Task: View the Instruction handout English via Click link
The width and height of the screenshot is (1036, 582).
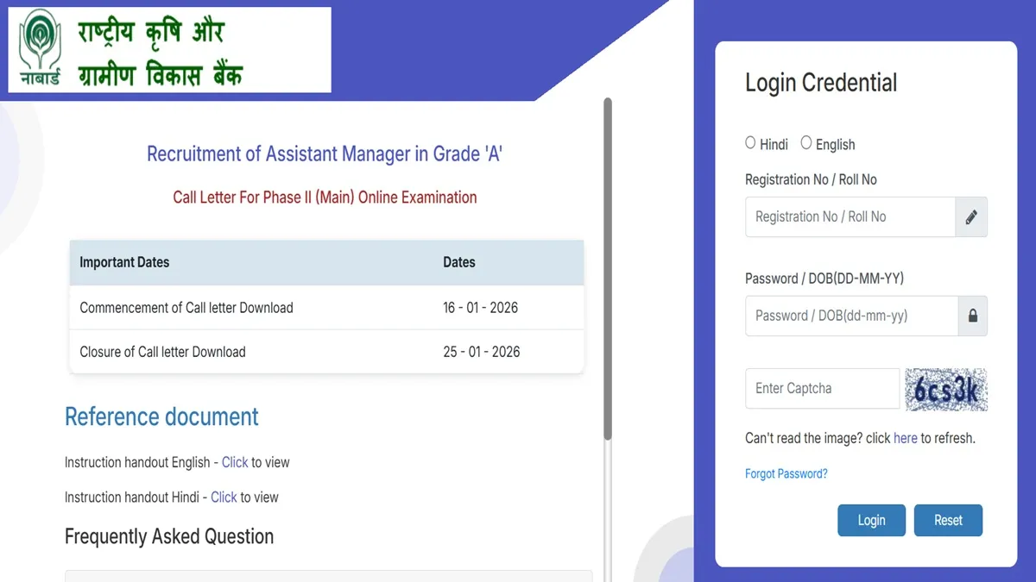Action: pyautogui.click(x=235, y=462)
